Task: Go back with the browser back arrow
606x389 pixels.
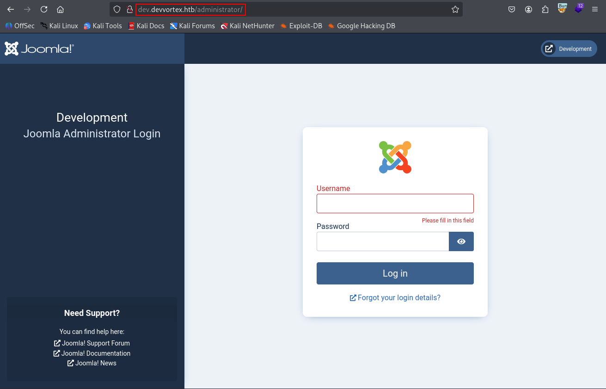Action: pos(11,9)
